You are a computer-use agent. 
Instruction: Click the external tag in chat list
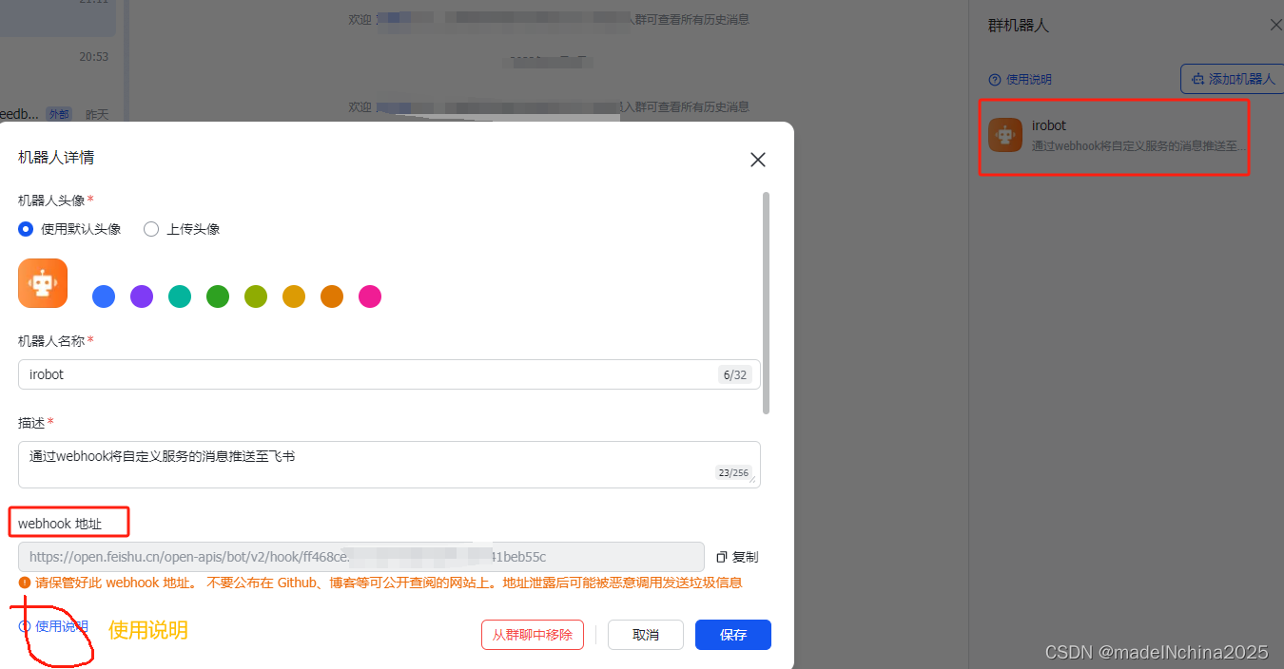(58, 114)
